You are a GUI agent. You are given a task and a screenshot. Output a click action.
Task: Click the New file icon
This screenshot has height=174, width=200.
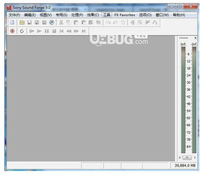(x=12, y=22)
